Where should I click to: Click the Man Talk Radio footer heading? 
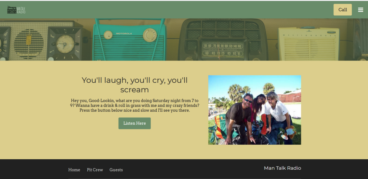(282, 168)
